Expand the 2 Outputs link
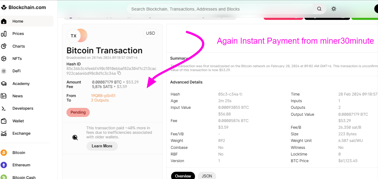The height and width of the screenshot is (179, 378). pos(100,100)
